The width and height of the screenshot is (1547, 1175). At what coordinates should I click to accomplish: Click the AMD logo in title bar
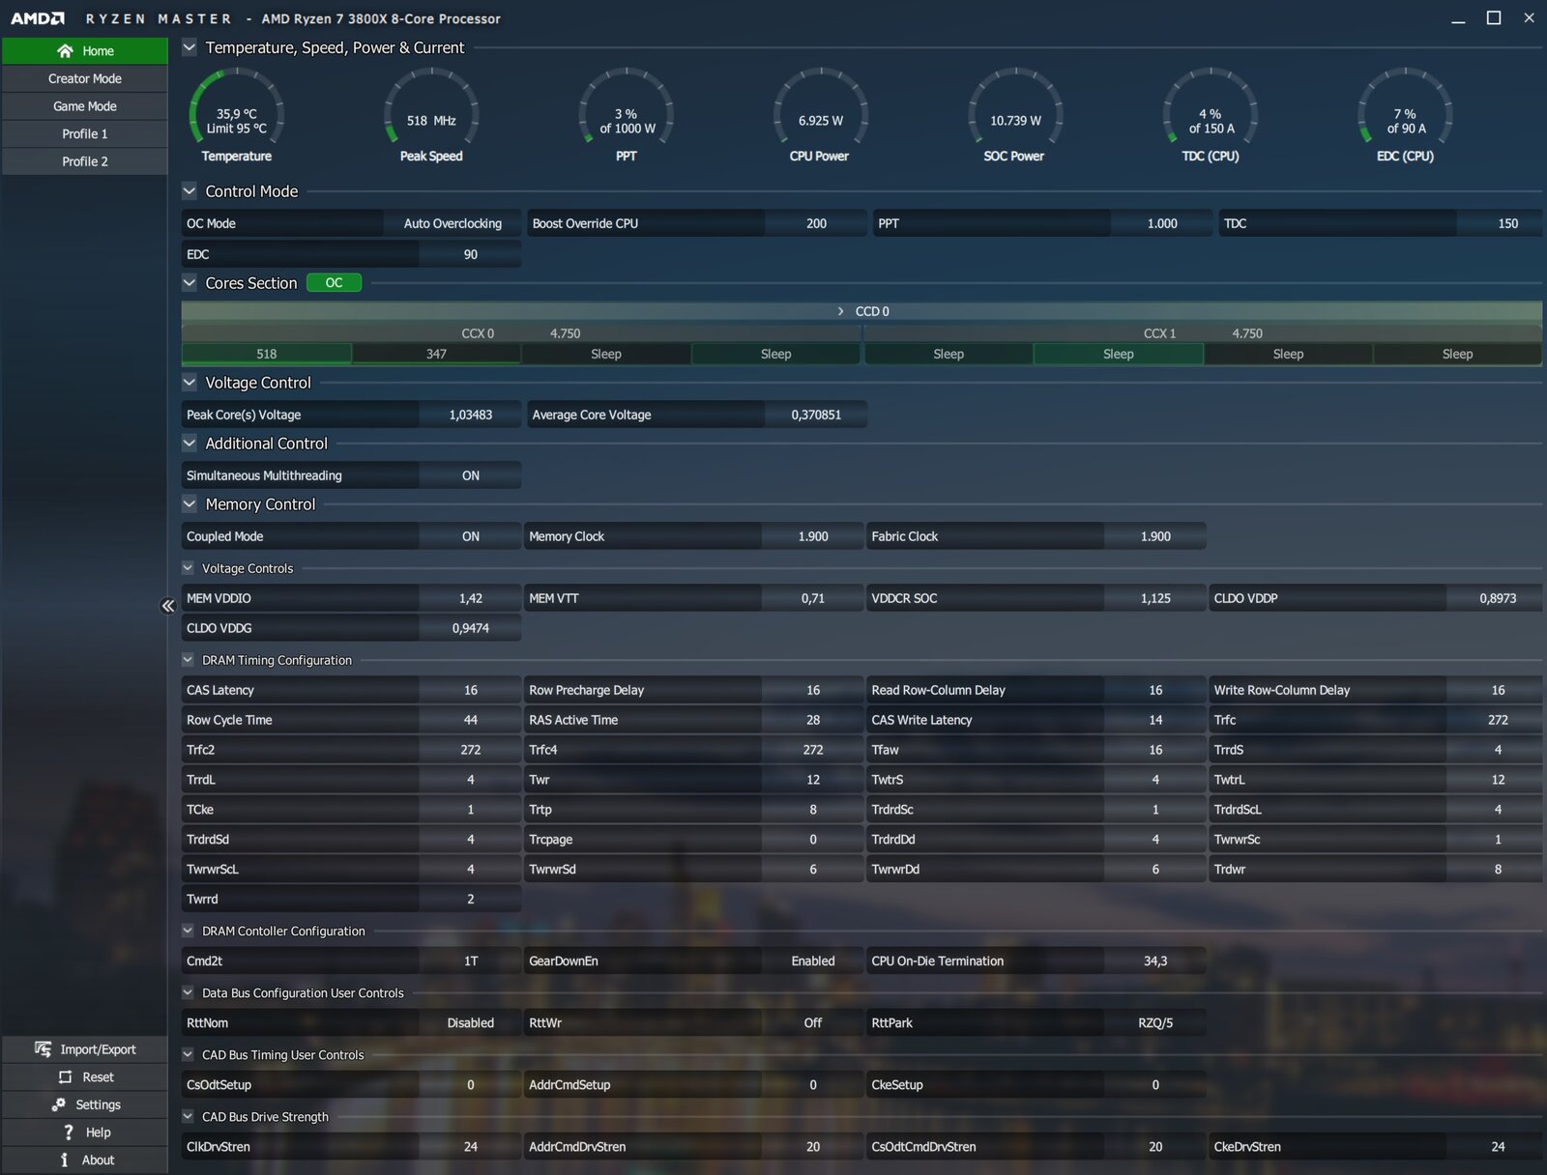click(x=38, y=18)
